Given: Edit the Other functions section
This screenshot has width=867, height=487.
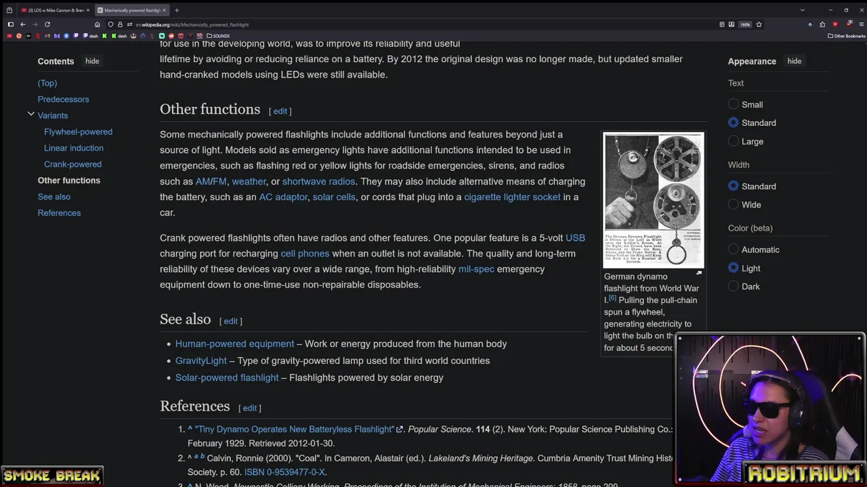Looking at the screenshot, I should coord(280,111).
